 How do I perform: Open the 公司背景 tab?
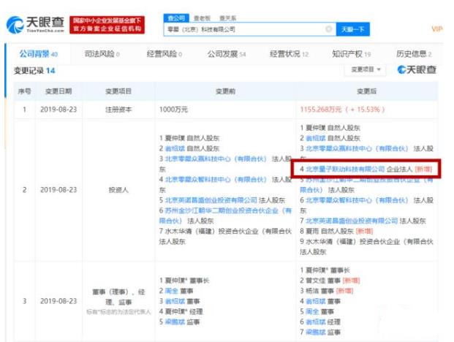(x=35, y=54)
